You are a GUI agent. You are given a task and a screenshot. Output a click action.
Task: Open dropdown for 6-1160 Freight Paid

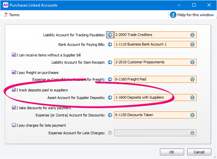192,79
